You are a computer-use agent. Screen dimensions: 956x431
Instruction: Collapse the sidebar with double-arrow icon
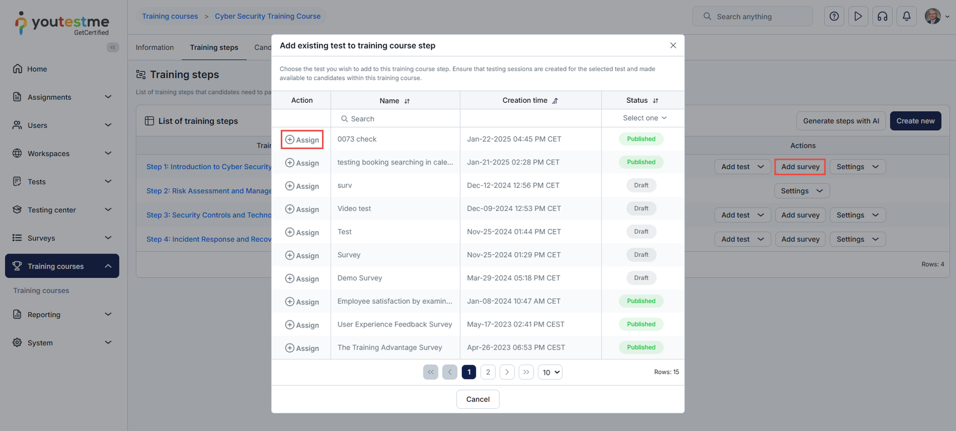[x=112, y=47]
